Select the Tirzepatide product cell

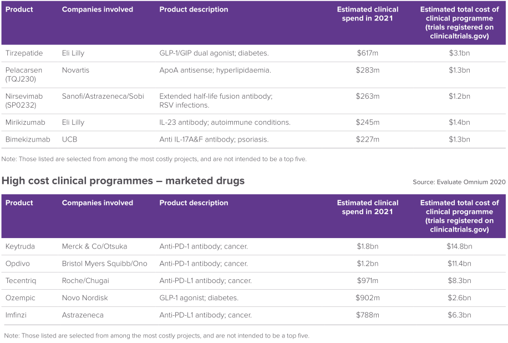(x=24, y=53)
